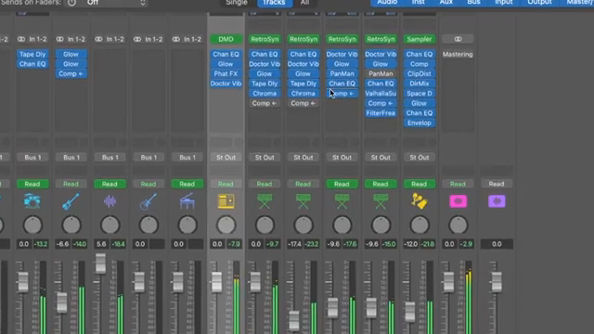Image resolution: width=594 pixels, height=334 pixels.
Task: Click keyboard stand icon on the -9.7 peak channel
Action: click(x=265, y=201)
